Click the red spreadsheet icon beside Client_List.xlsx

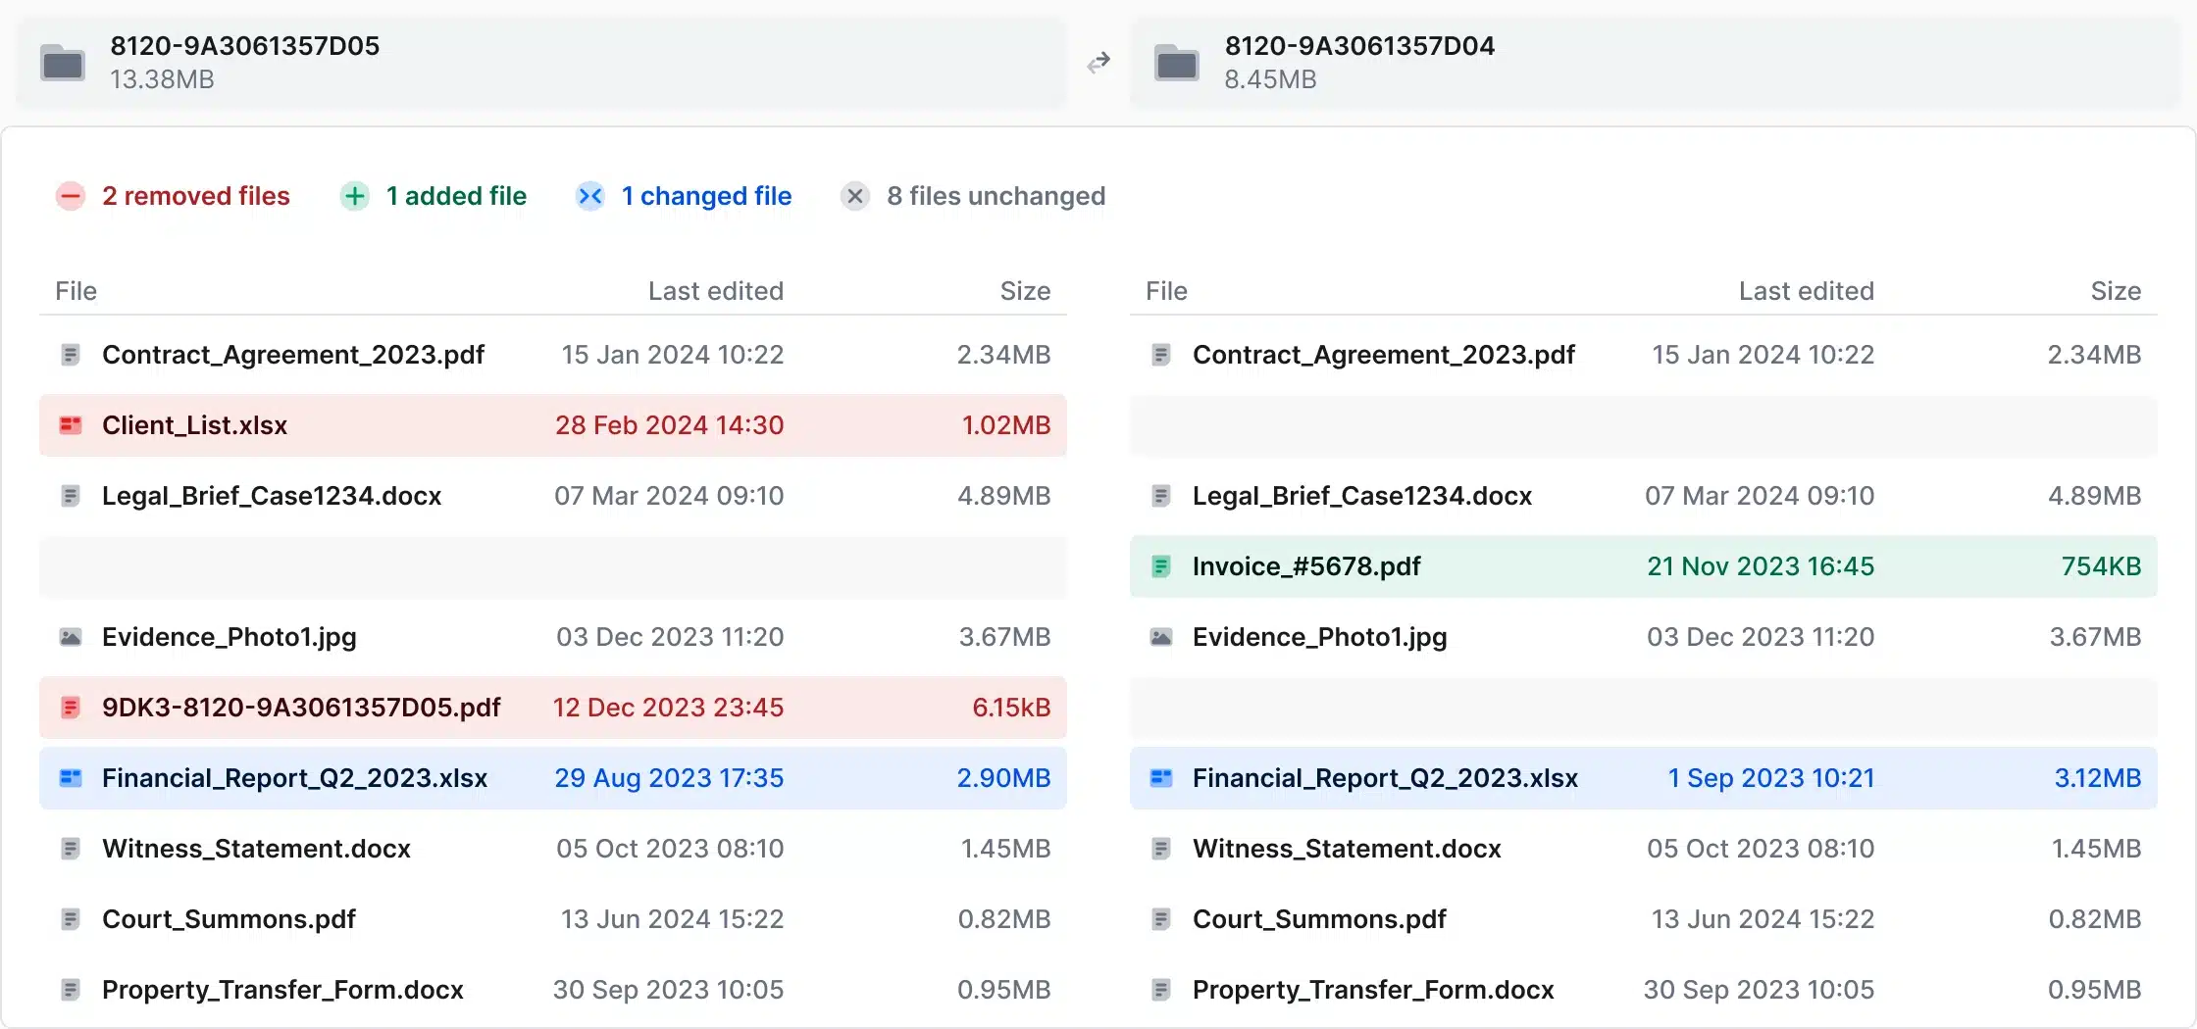pos(71,425)
